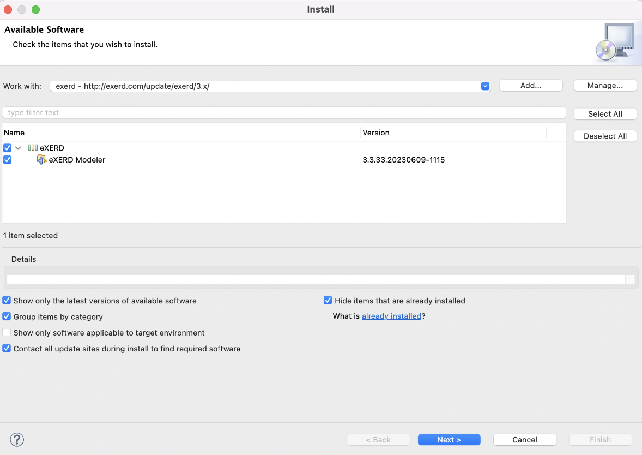Toggle Hide items that are already installed
The image size is (642, 455).
[328, 300]
